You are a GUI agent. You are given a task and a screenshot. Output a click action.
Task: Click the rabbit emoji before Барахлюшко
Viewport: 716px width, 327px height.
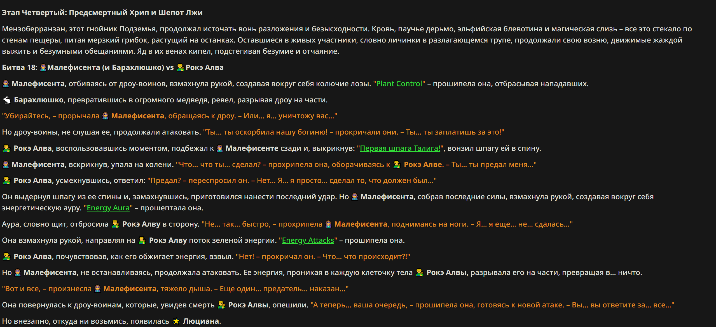click(x=7, y=100)
